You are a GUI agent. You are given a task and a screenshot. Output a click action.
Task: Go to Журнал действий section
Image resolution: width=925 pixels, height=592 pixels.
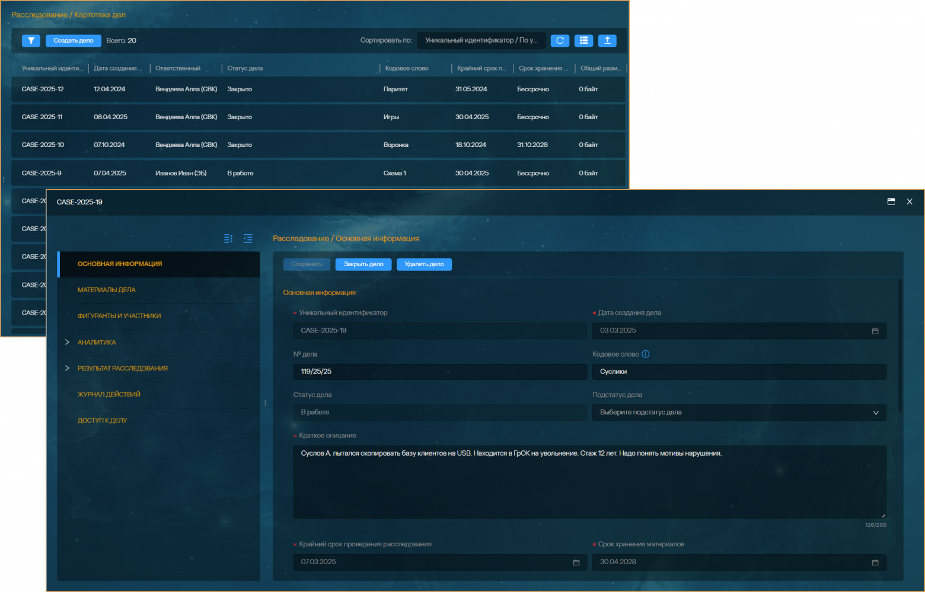coord(109,395)
